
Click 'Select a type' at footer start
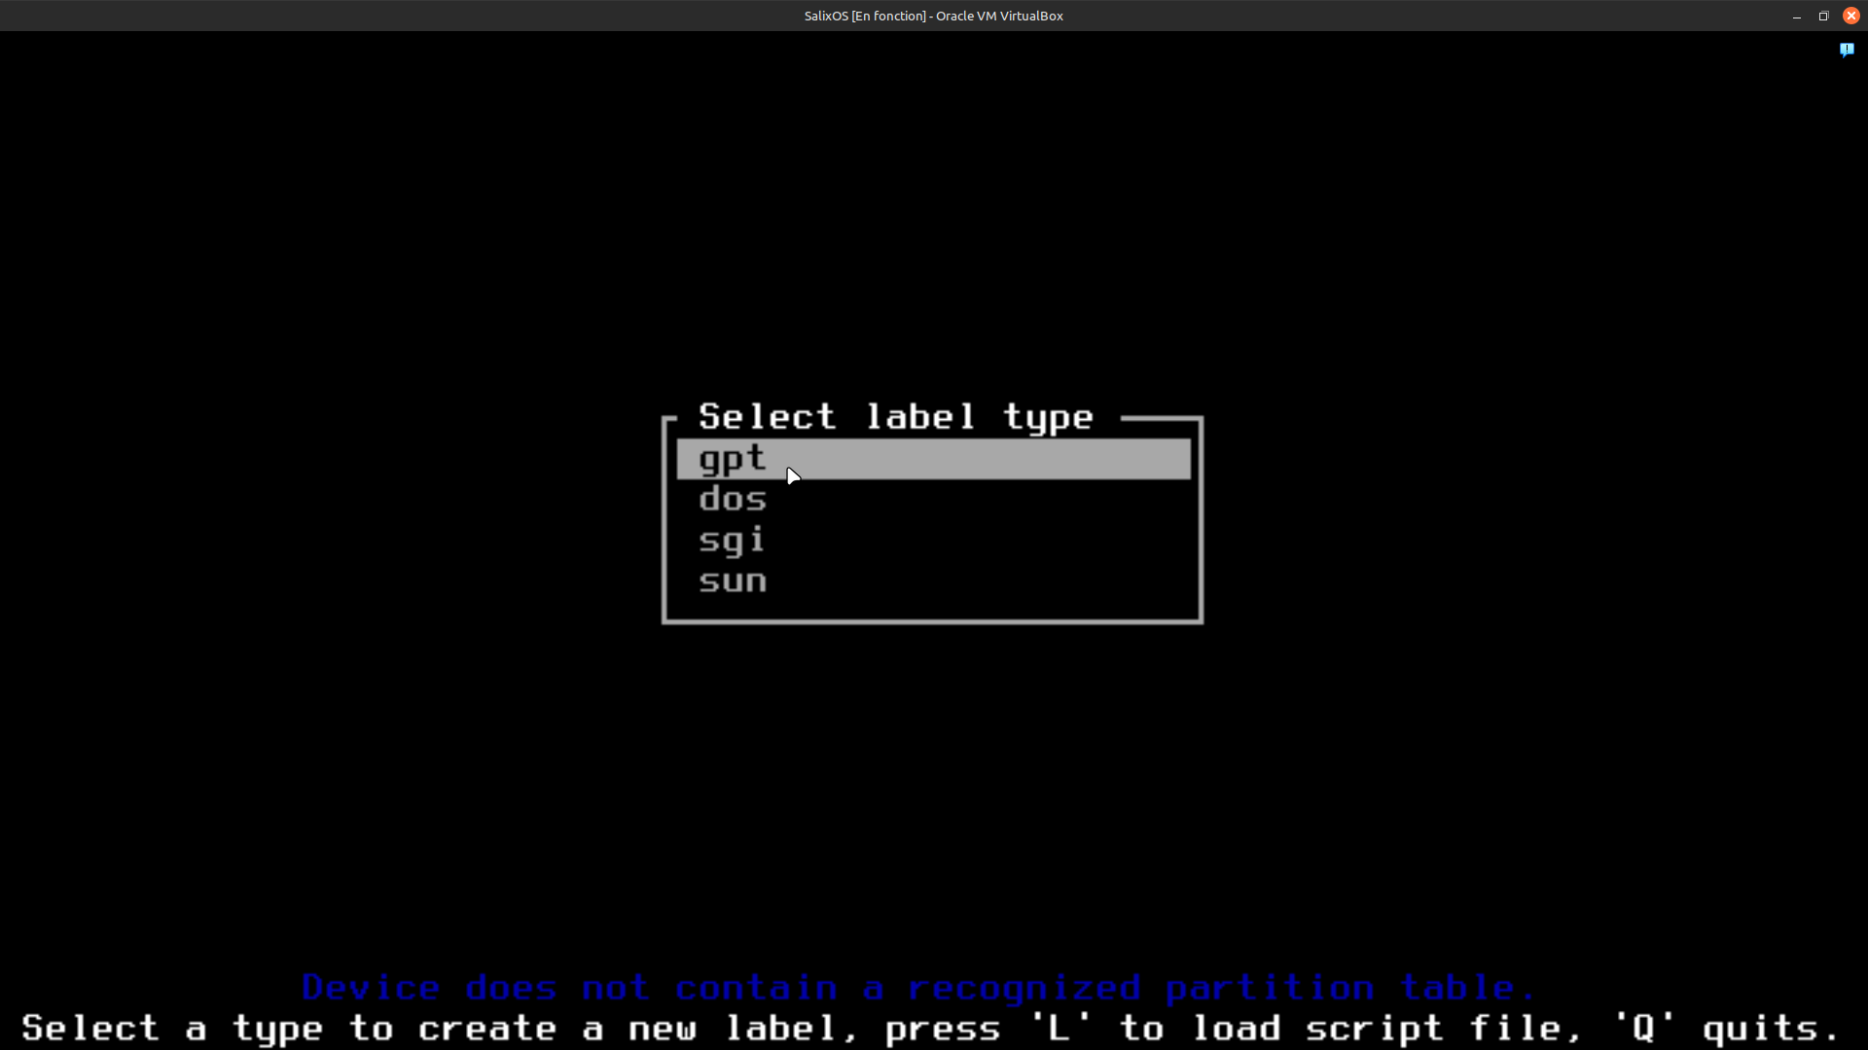point(172,1028)
